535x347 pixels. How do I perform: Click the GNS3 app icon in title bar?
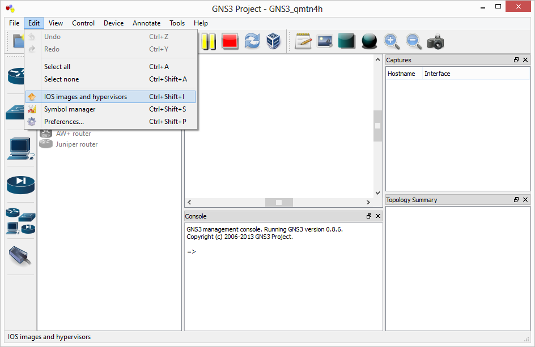tap(11, 8)
